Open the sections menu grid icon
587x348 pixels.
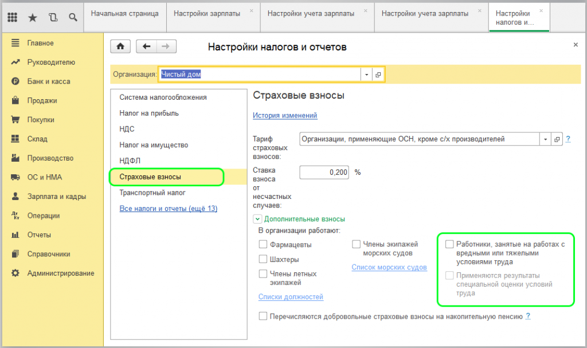[13, 17]
